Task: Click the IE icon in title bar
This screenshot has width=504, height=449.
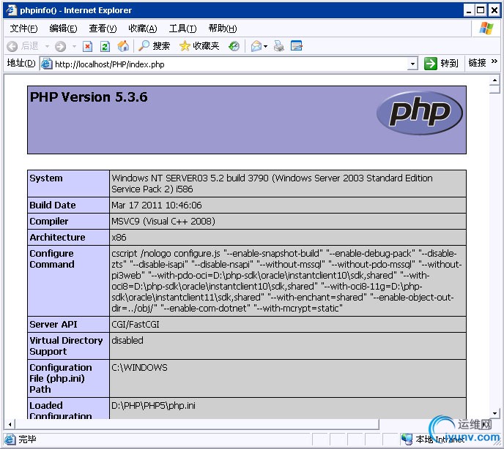Action: [x=12, y=10]
